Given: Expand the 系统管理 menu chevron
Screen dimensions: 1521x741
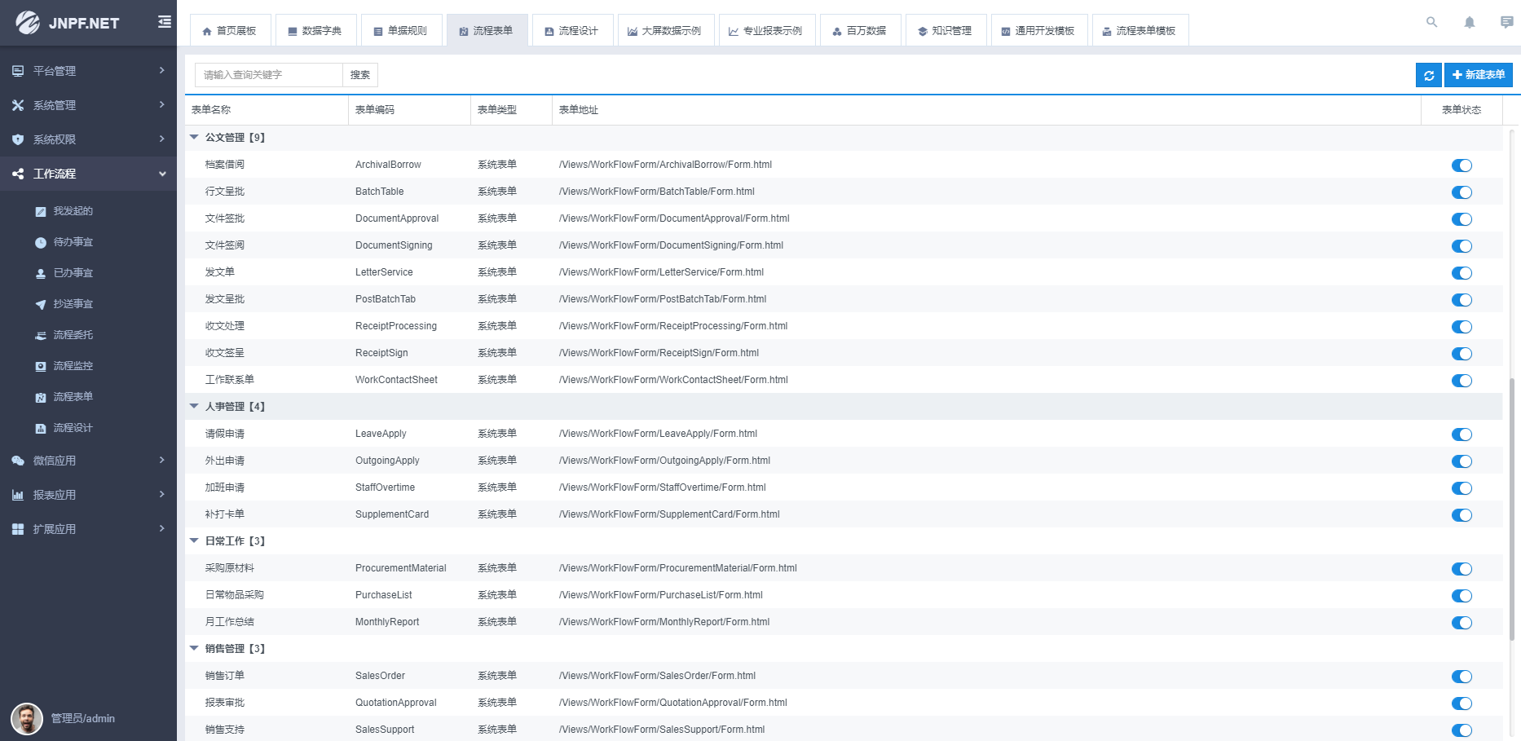Looking at the screenshot, I should [x=162, y=105].
